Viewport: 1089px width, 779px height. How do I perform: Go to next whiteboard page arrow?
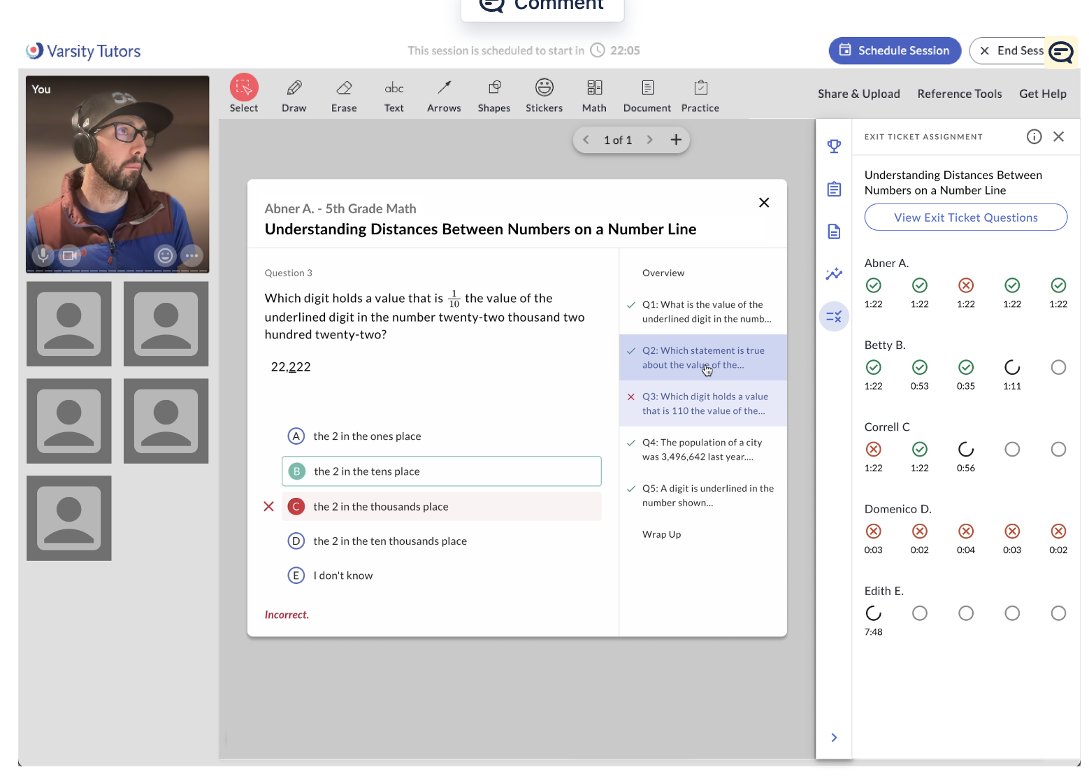click(x=649, y=140)
